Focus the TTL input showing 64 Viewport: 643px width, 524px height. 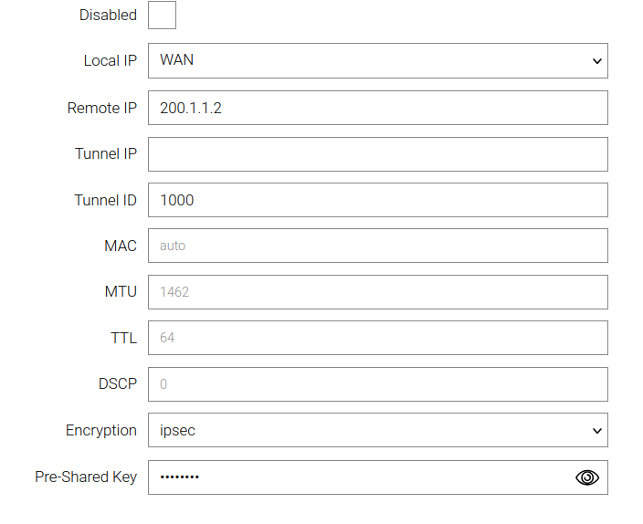(x=377, y=338)
